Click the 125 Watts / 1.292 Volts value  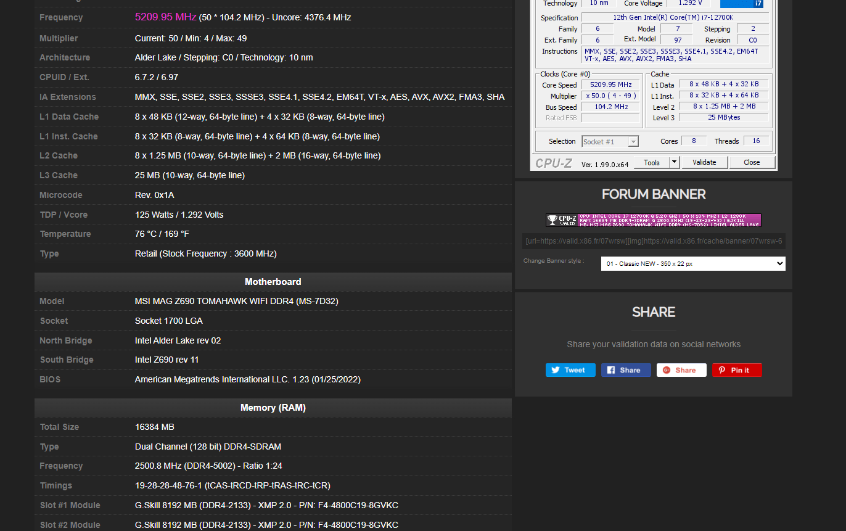click(179, 215)
